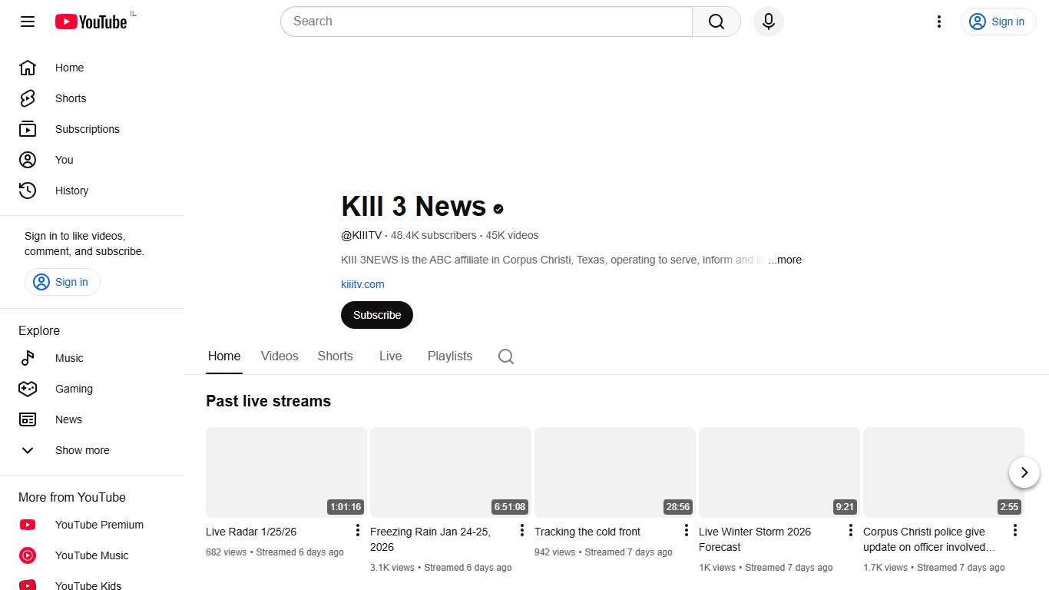Open options menu on Freezing Rain video
The height and width of the screenshot is (590, 1049).
coord(521,530)
